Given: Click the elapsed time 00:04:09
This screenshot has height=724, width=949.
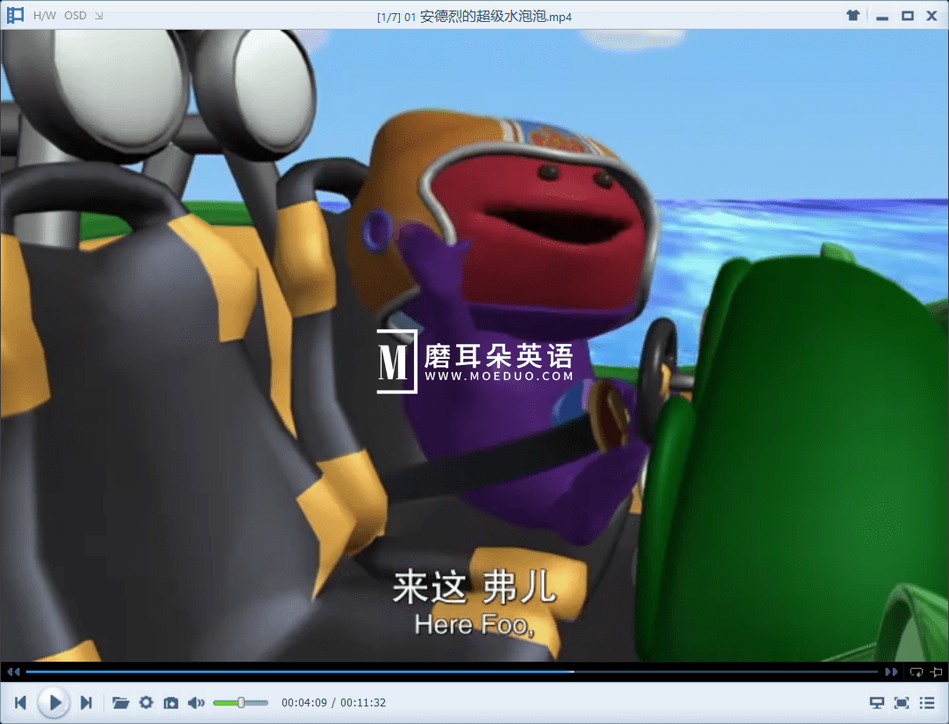Looking at the screenshot, I should pyautogui.click(x=303, y=703).
